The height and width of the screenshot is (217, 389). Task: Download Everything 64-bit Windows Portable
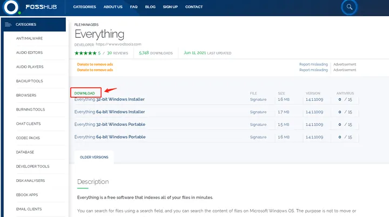click(110, 137)
